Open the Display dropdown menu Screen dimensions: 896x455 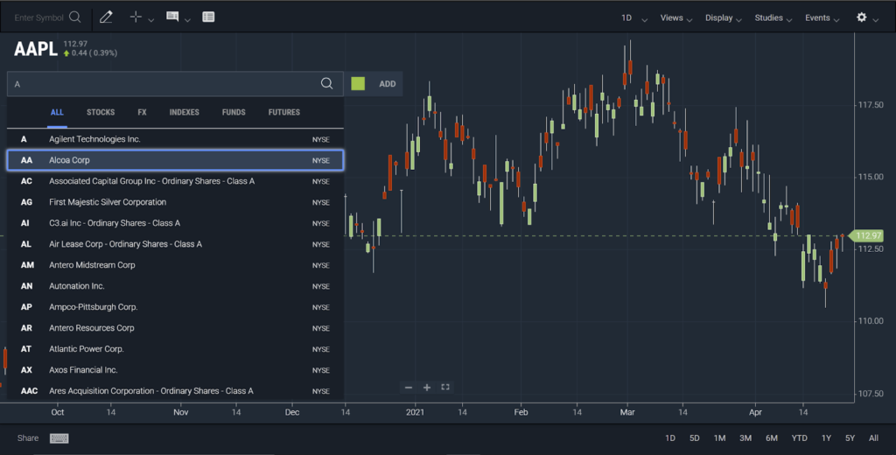coord(724,17)
